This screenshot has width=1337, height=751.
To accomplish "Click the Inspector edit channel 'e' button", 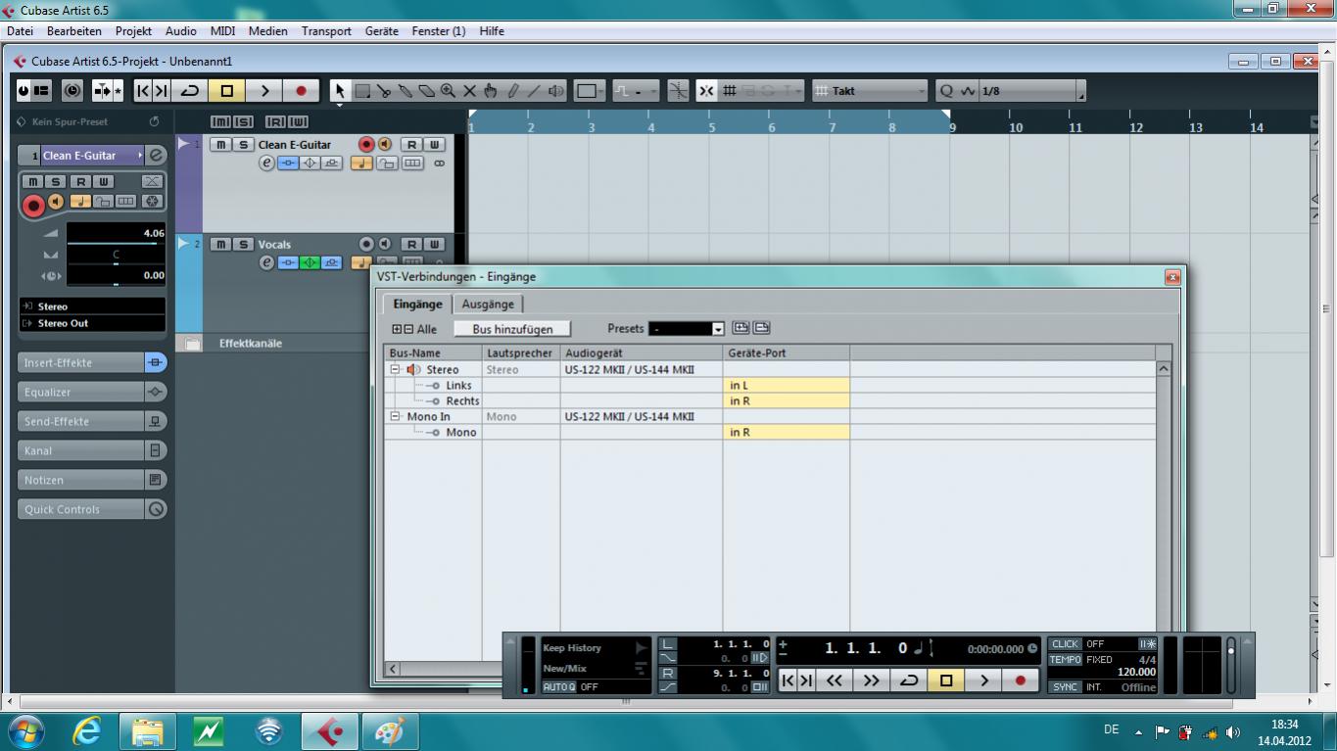I will pyautogui.click(x=156, y=155).
